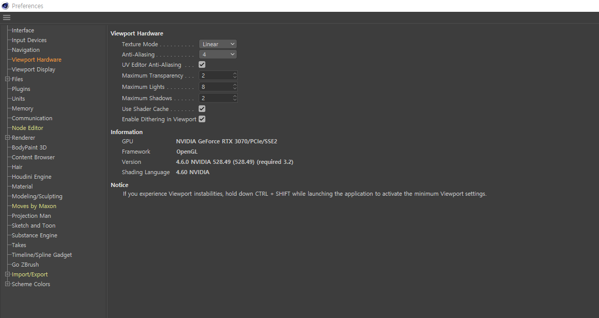Increase Maximum Transparency with the up arrow
This screenshot has height=318, width=599.
click(x=235, y=73)
